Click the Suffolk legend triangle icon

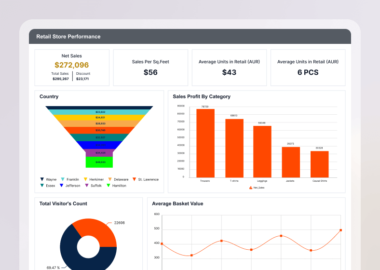click(87, 185)
